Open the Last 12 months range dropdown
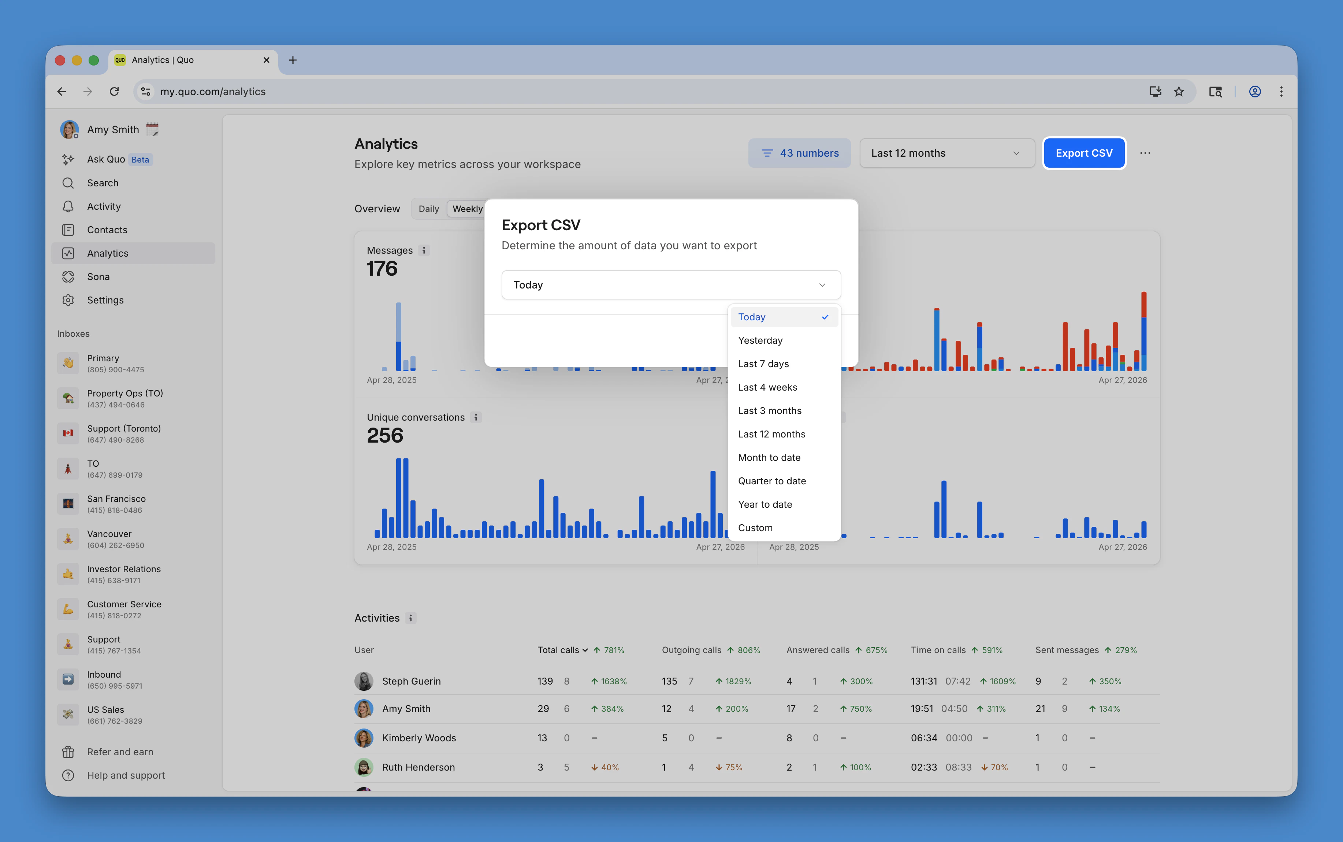The image size is (1343, 842). (x=946, y=153)
